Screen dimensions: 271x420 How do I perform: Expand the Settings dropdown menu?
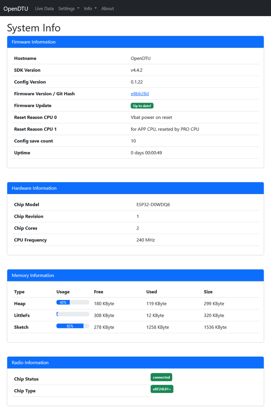pyautogui.click(x=69, y=9)
